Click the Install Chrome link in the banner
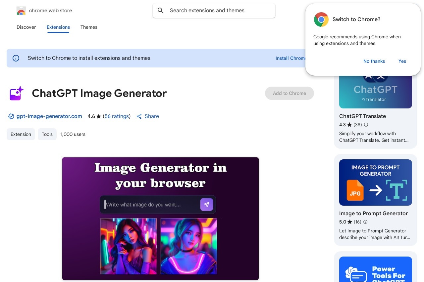The image size is (424, 282). pos(291,58)
